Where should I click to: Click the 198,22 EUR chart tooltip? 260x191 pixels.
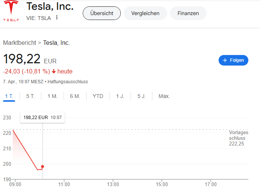[43, 118]
